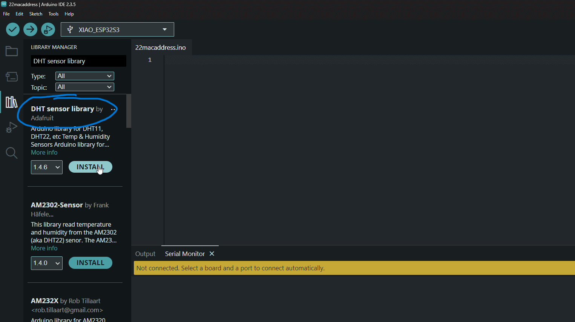
Task: Open the XIAO_ESP32S3 board selector dropdown
Action: point(117,29)
